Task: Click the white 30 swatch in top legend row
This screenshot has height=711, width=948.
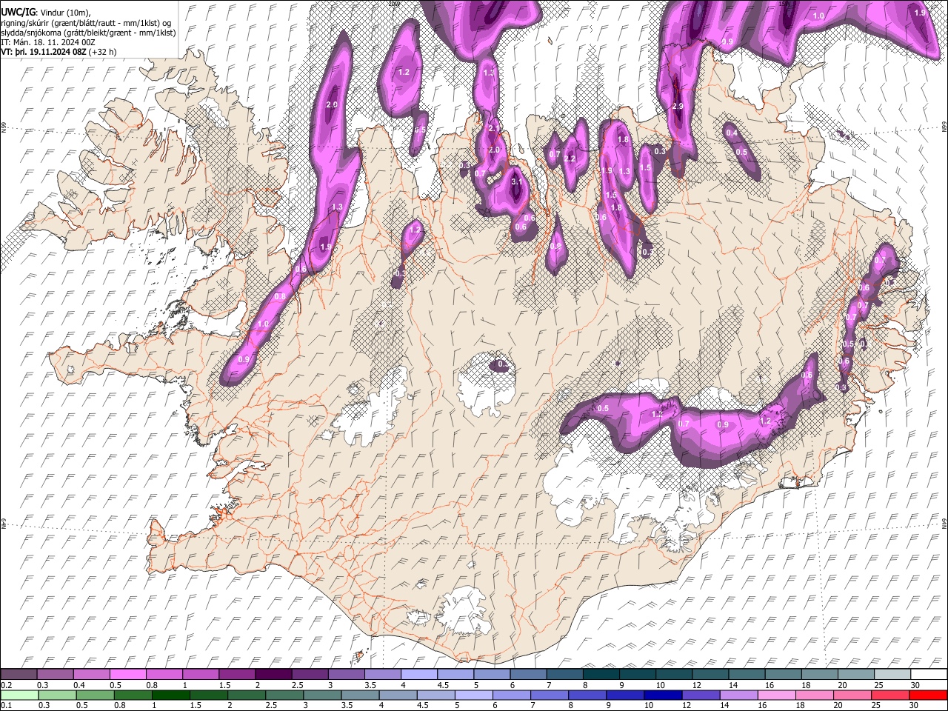Action: pyautogui.click(x=928, y=674)
